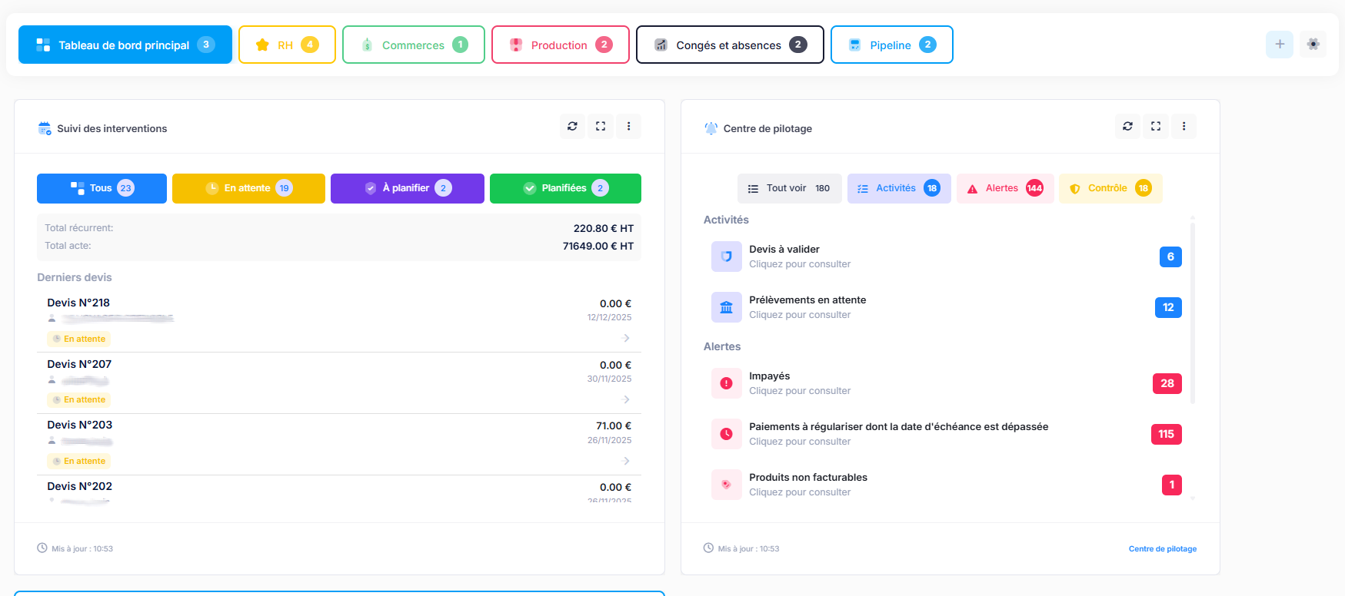This screenshot has height=596, width=1345.
Task: Refresh the Suivi des interventions widget
Action: point(572,126)
